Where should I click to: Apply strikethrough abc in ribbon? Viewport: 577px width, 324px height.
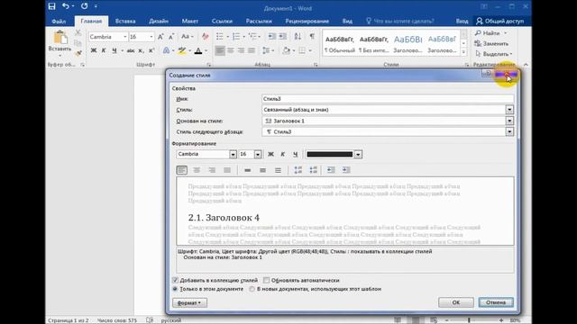pyautogui.click(x=130, y=50)
